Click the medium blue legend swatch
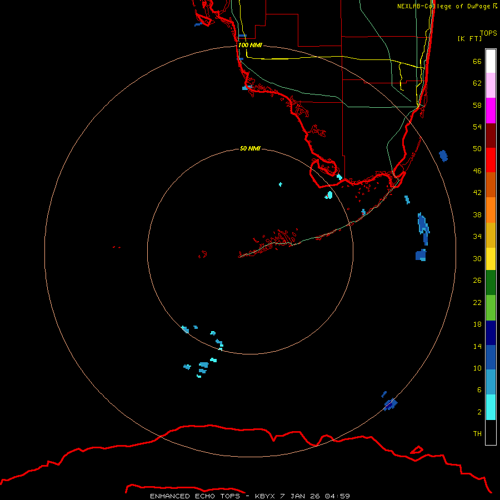 [491, 357]
